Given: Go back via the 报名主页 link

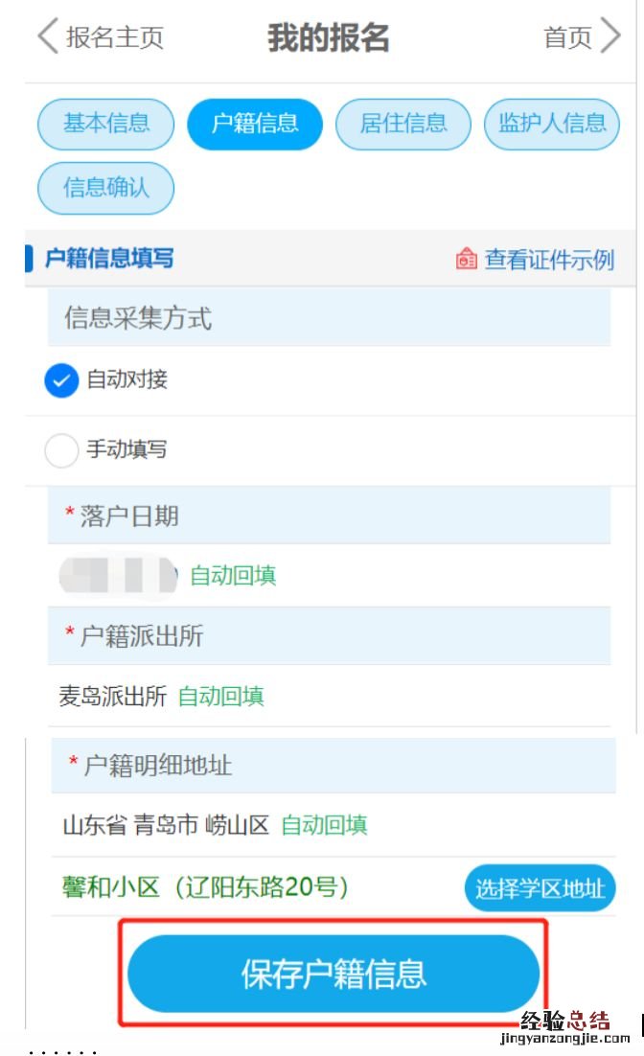Looking at the screenshot, I should pyautogui.click(x=115, y=37).
